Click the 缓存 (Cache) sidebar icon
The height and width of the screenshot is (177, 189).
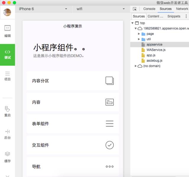click(7, 157)
